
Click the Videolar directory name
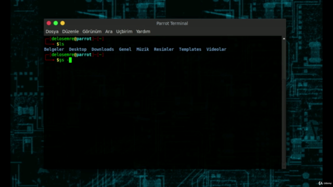[x=216, y=49]
